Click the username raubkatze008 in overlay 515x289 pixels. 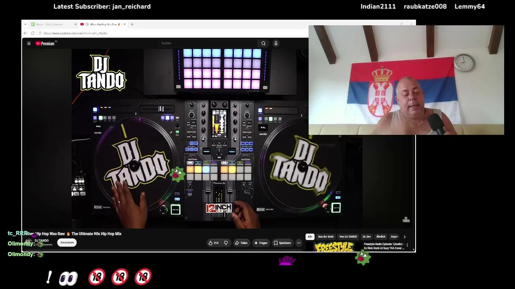pyautogui.click(x=425, y=6)
